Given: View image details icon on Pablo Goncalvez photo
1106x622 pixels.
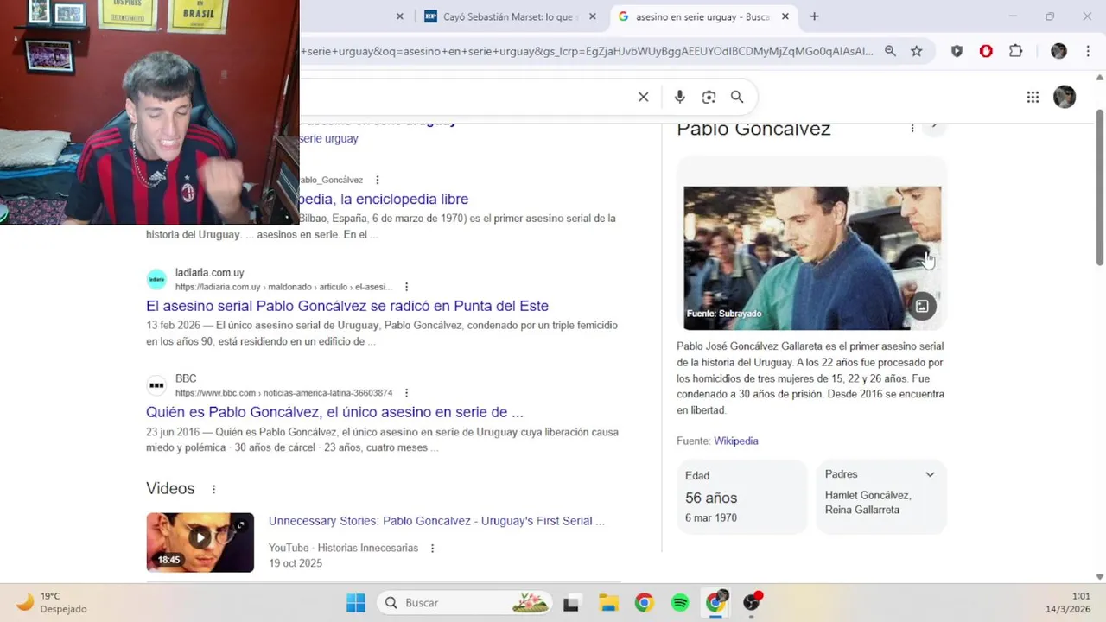Looking at the screenshot, I should point(922,306).
